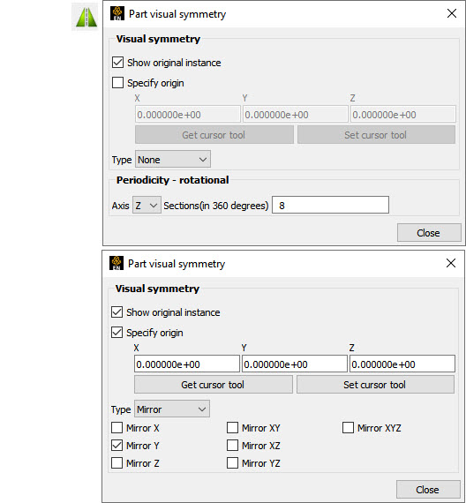
Task: Check the Mirror XZ option
Action: pyautogui.click(x=232, y=446)
